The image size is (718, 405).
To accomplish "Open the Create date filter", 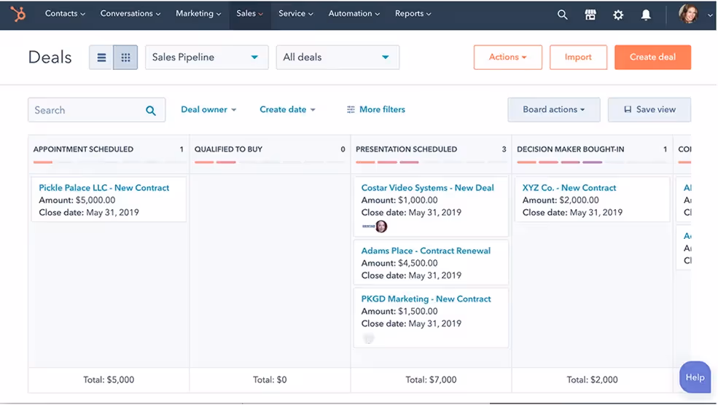I will coord(288,109).
